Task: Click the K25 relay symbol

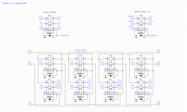Action: click(x=141, y=89)
